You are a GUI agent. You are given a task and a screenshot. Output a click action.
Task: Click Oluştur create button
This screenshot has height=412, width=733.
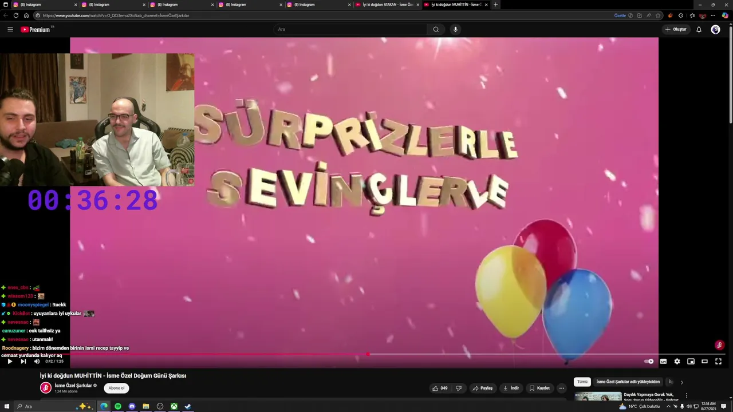point(676,29)
